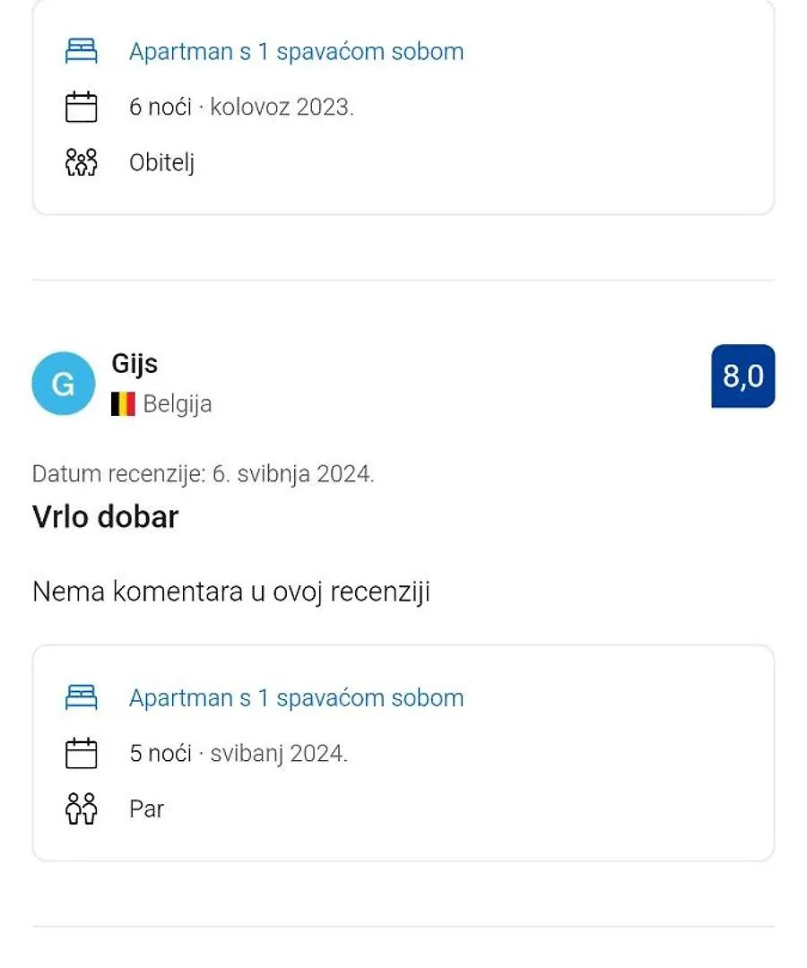Click 'Nema komentara u ovoj recenziji' text
Image resolution: width=807 pixels, height=968 pixels.
coord(231,592)
